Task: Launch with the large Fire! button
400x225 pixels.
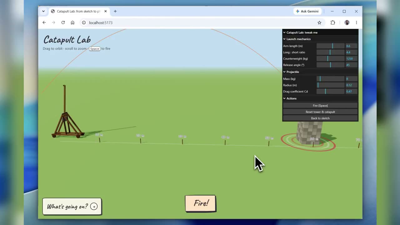Action: (x=201, y=203)
